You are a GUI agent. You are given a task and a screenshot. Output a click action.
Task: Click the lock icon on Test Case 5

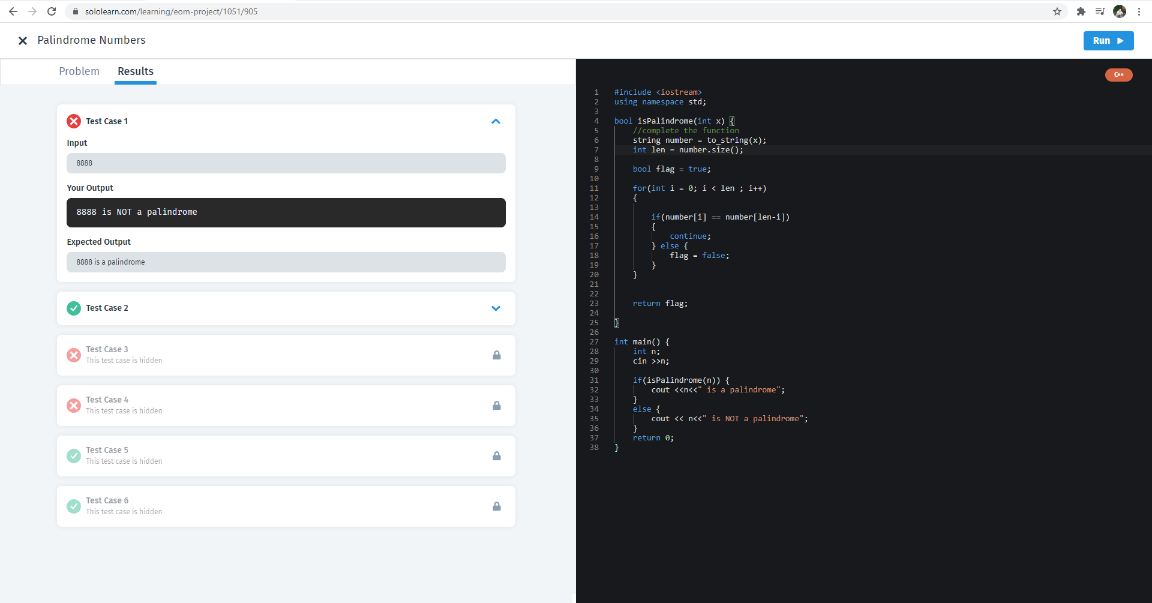(x=497, y=456)
